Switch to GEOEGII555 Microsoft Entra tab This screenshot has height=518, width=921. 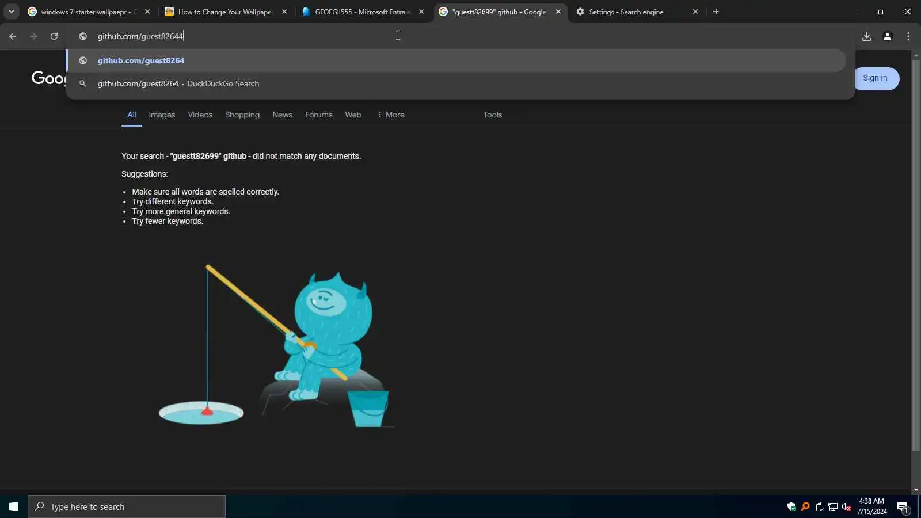tap(357, 12)
